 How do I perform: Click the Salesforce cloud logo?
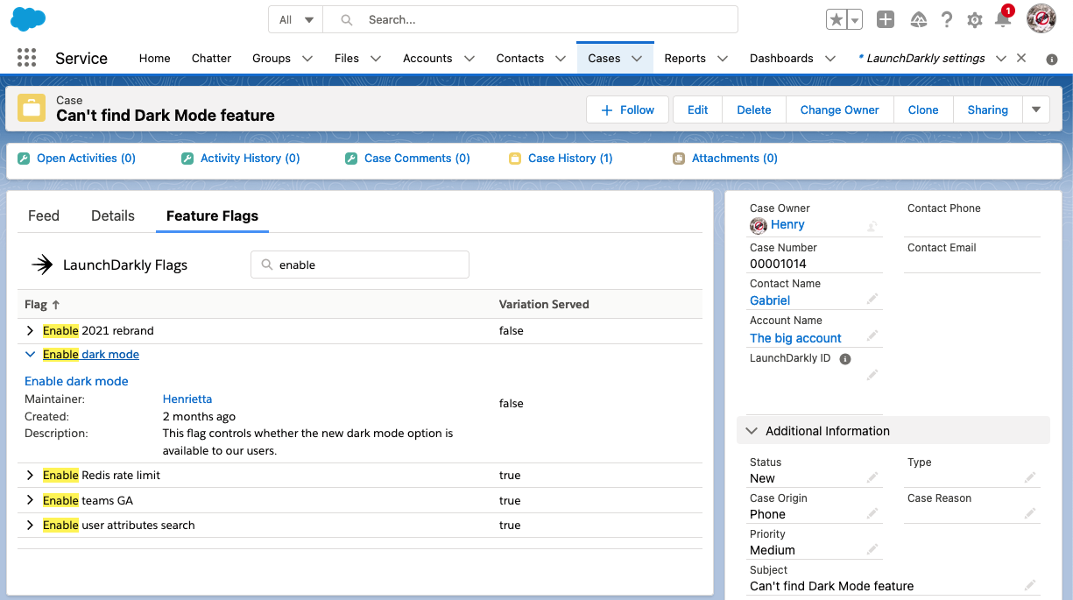(29, 18)
